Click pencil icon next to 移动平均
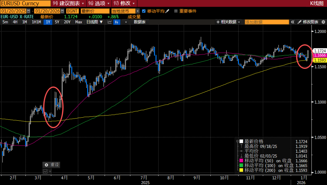Viewport: 327px width, 185px height. (x=167, y=11)
